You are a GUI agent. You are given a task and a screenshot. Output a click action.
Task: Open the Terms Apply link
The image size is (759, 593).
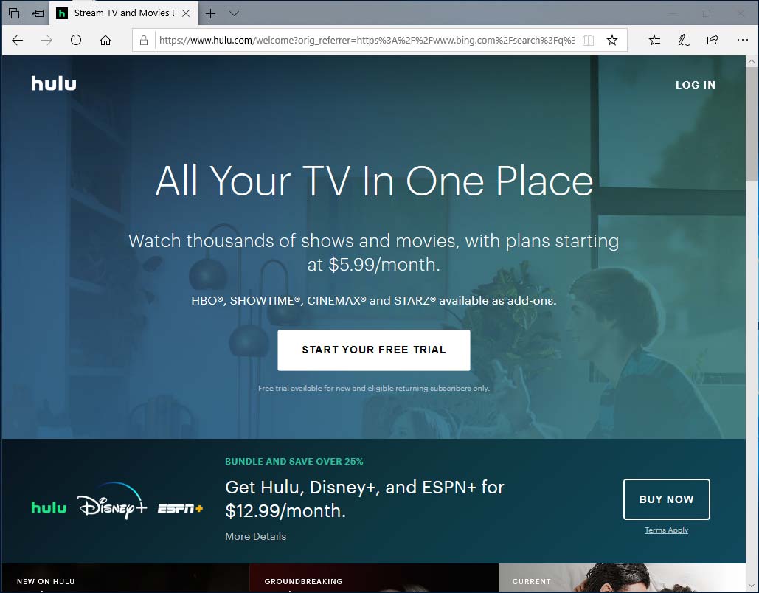pos(667,530)
